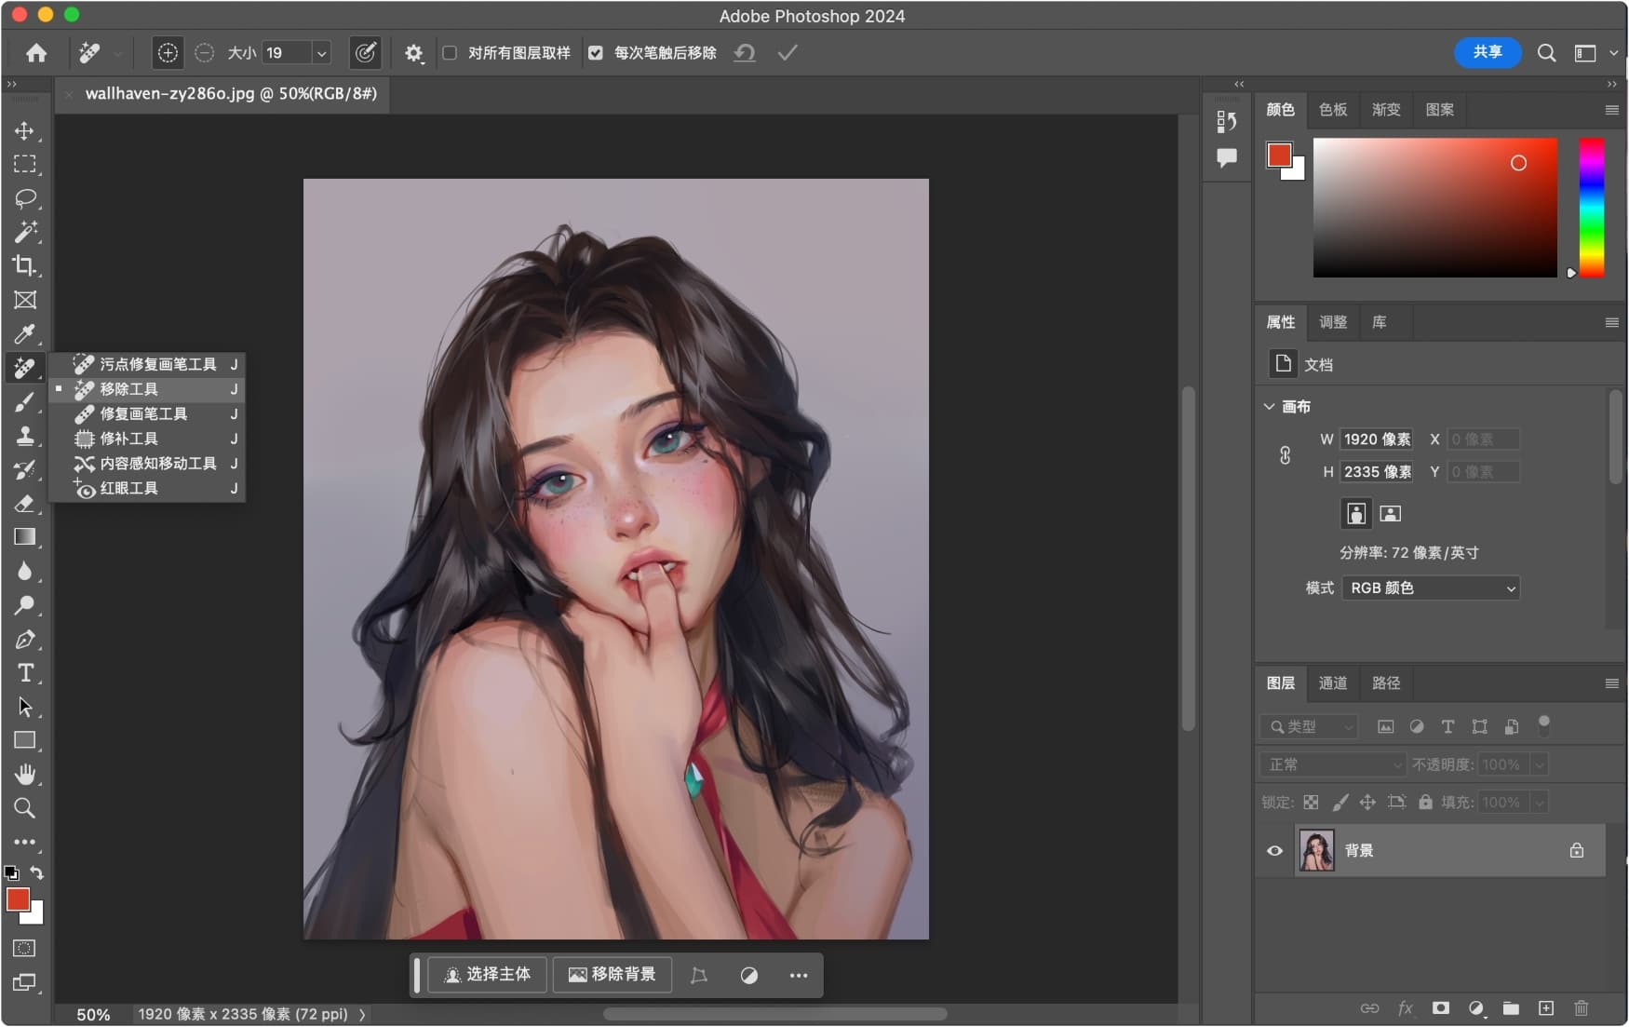The width and height of the screenshot is (1629, 1027).
Task: Enable 对所有图层取样 checkbox
Action: pyautogui.click(x=450, y=53)
